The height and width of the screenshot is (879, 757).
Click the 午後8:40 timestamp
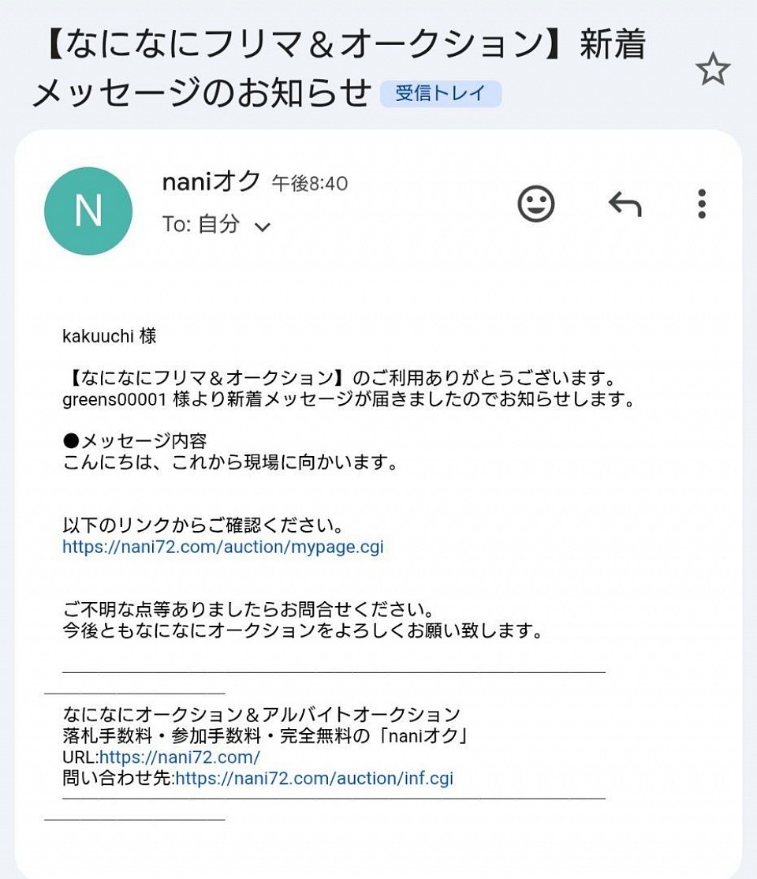click(310, 184)
